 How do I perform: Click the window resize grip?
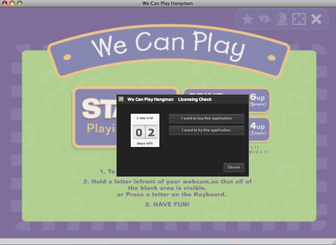click(333, 242)
